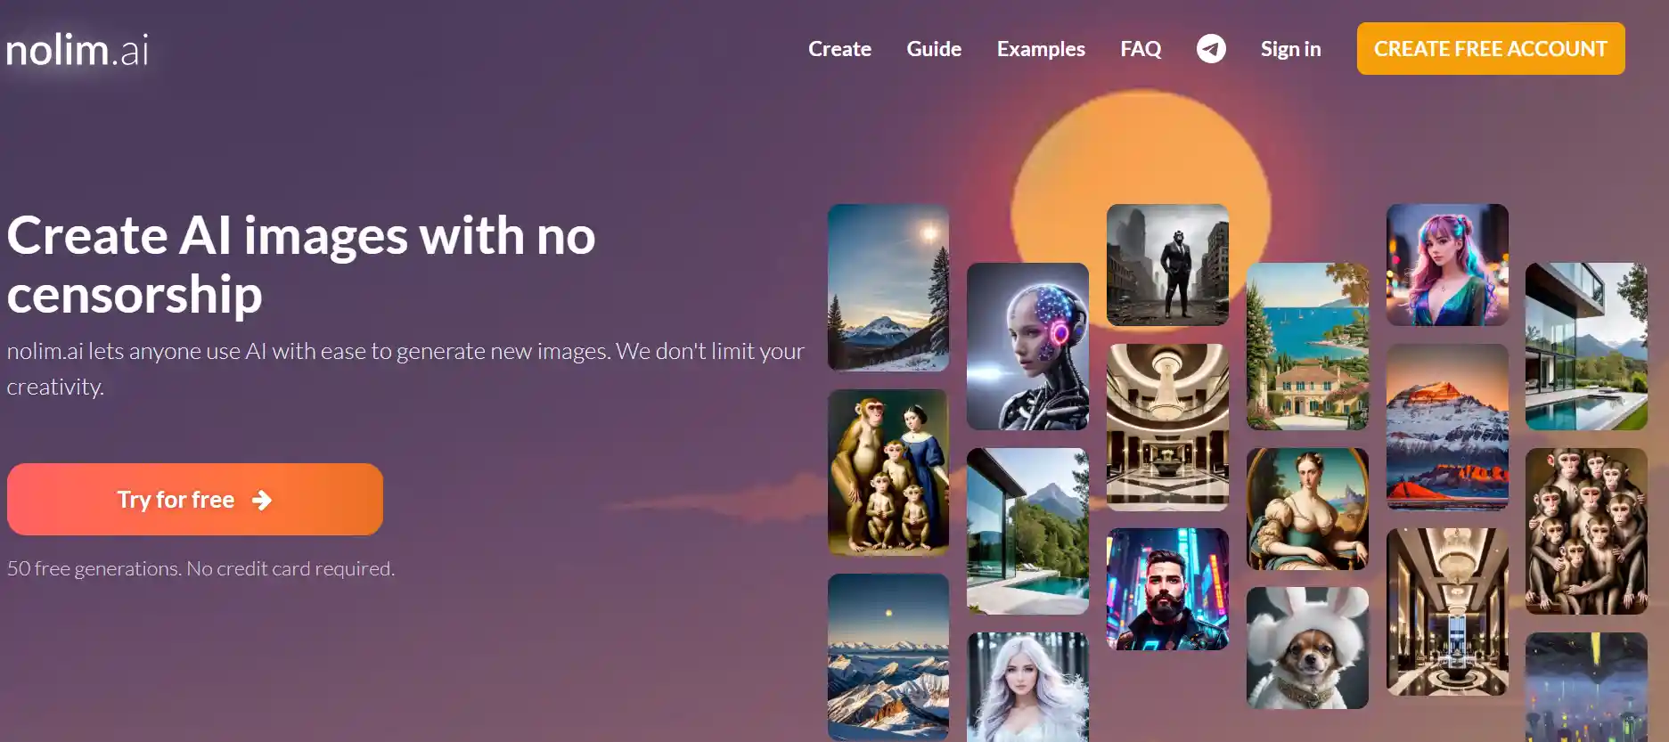The image size is (1669, 742).
Task: Open the mountain with pine trees night image
Action: [x=888, y=288]
